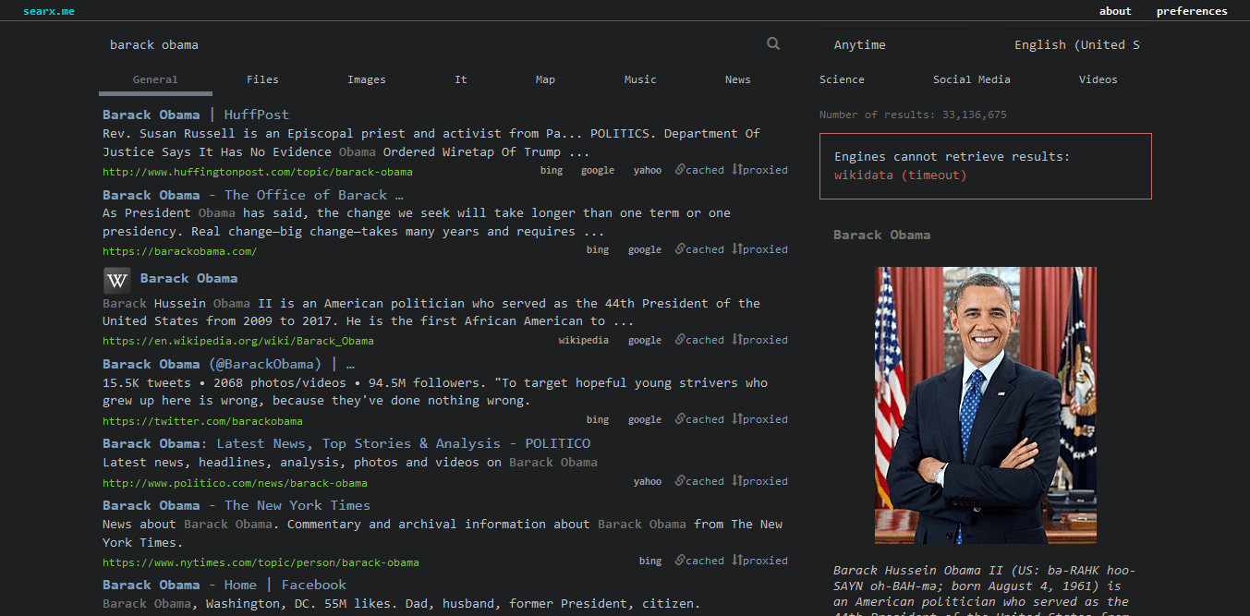Click the magnifier search icon
This screenshot has width=1250, height=616.
coord(773,43)
